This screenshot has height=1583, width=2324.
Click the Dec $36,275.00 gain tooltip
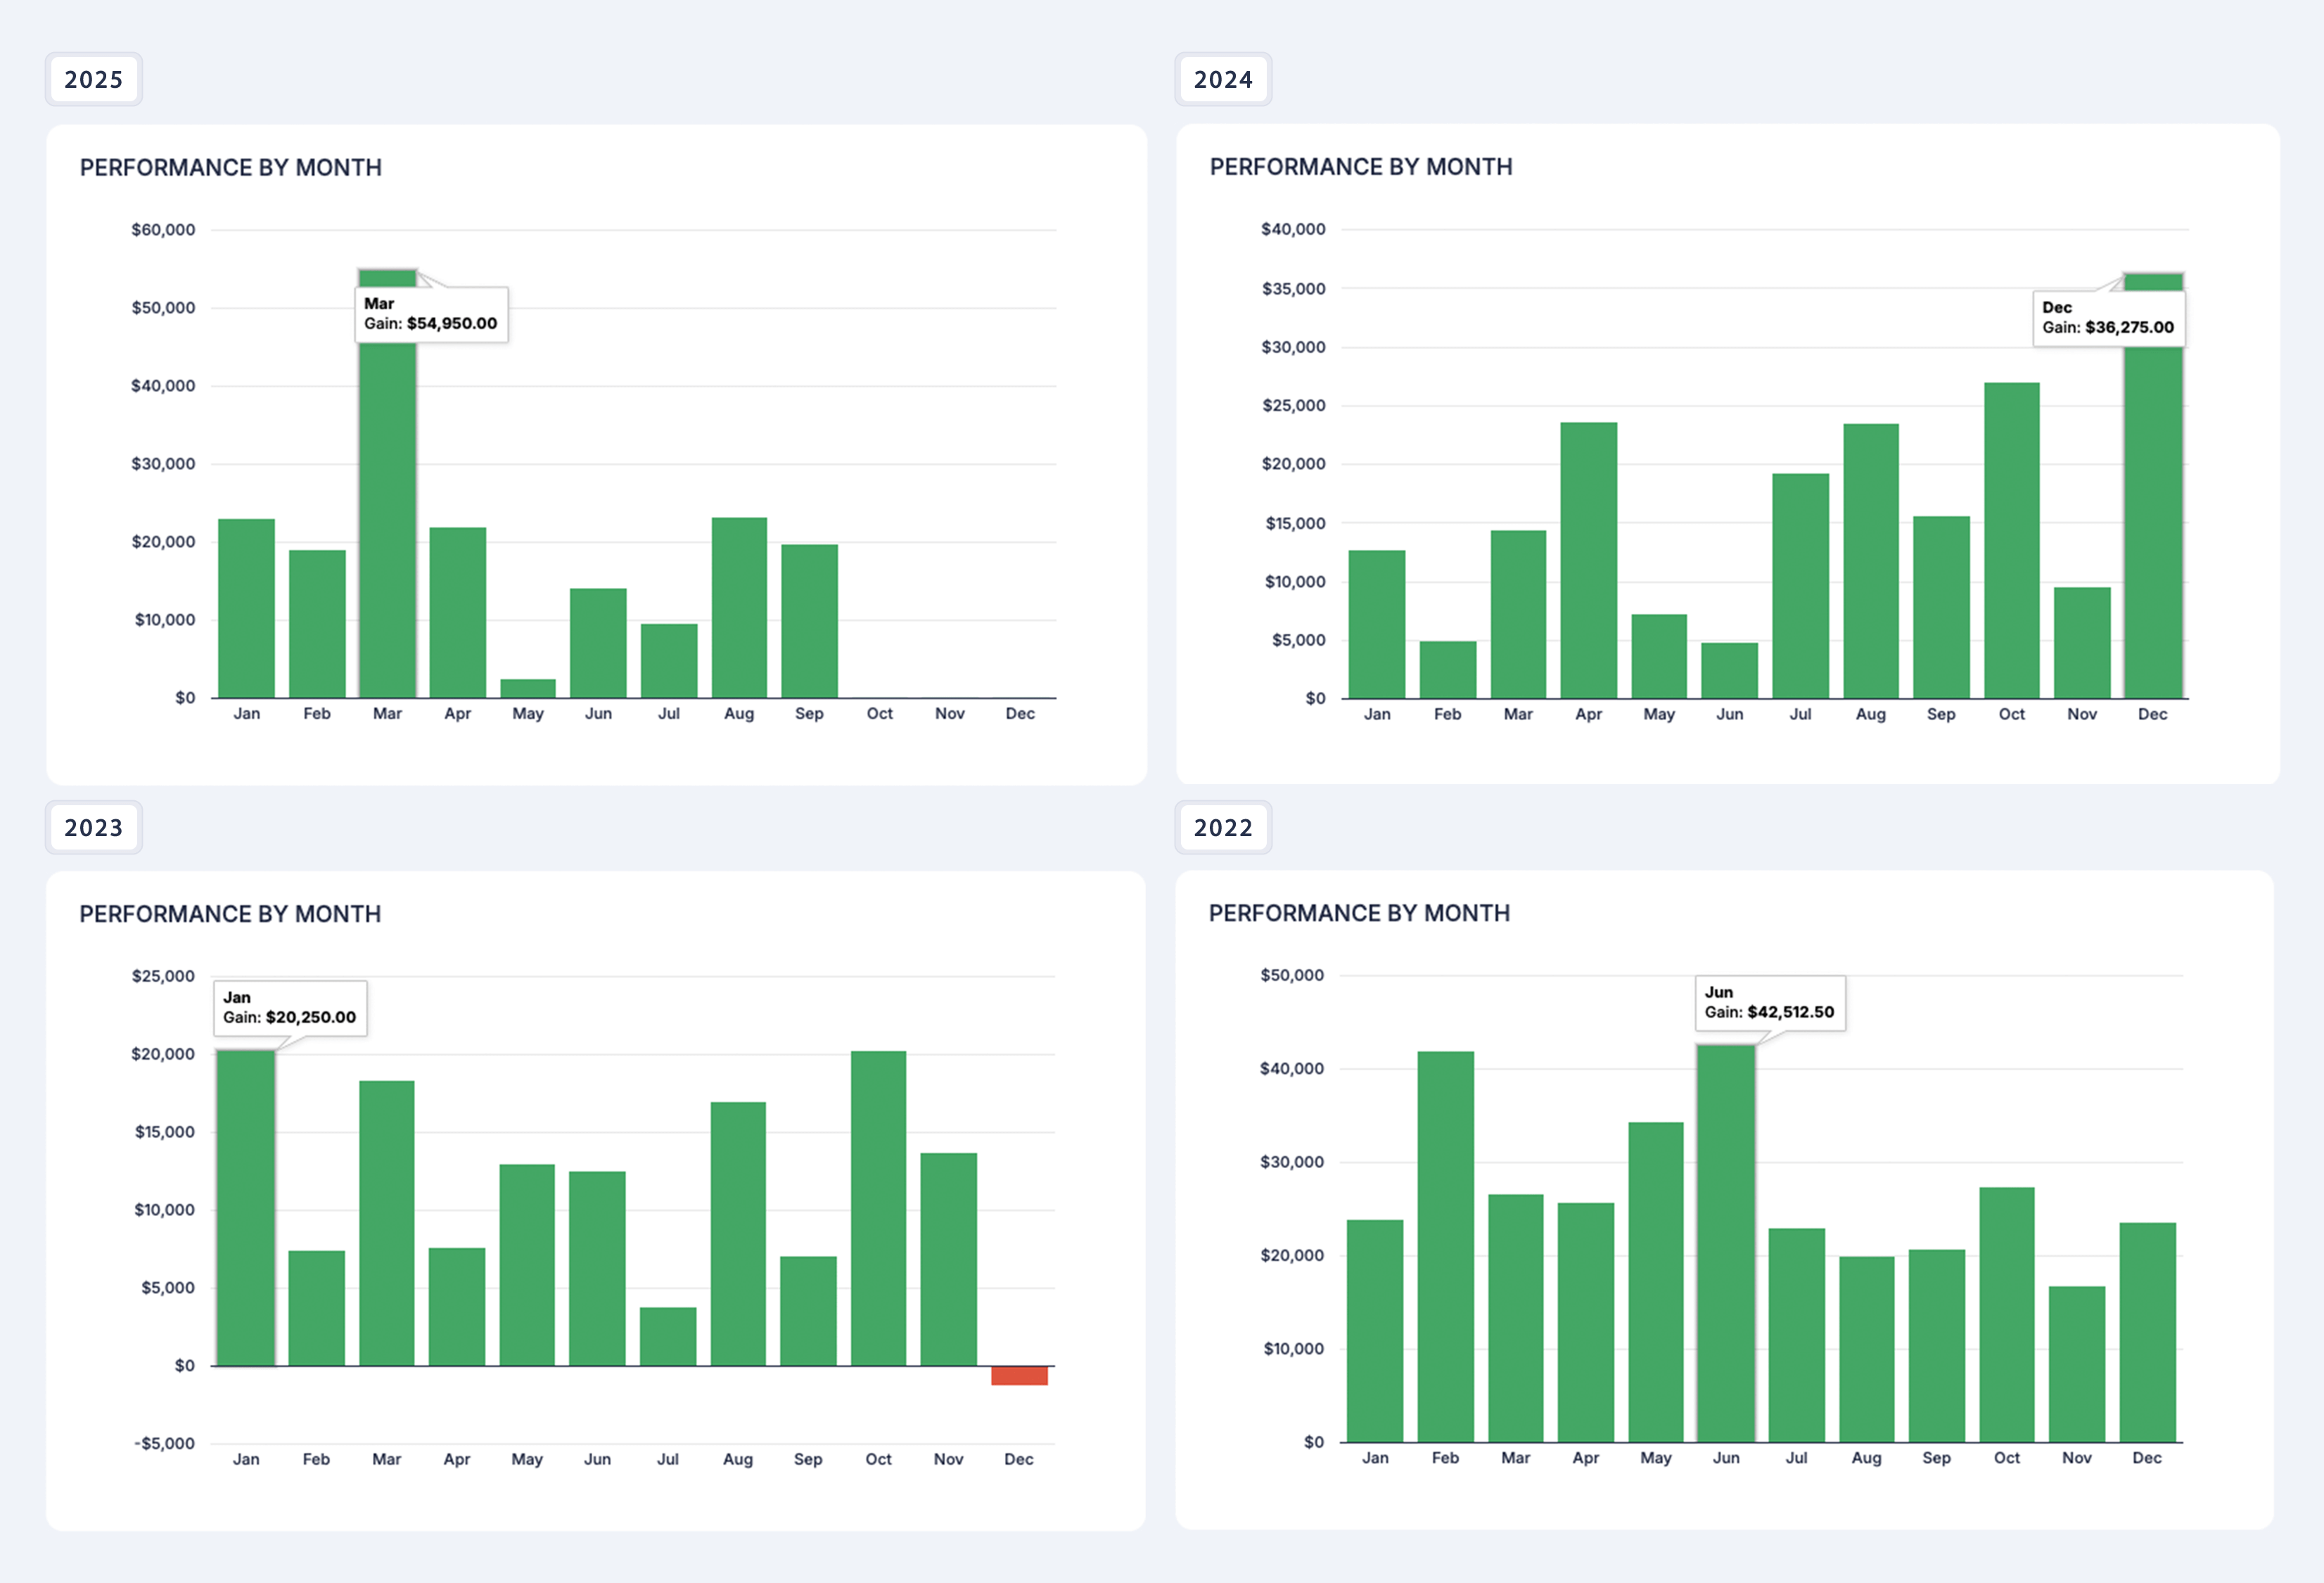[x=2108, y=318]
